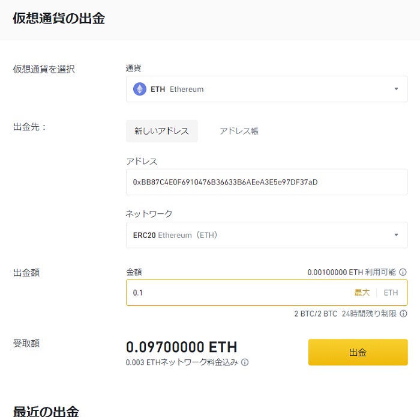The height and width of the screenshot is (417, 420).
Task: Expand the network dropdown arrow
Action: (x=396, y=235)
